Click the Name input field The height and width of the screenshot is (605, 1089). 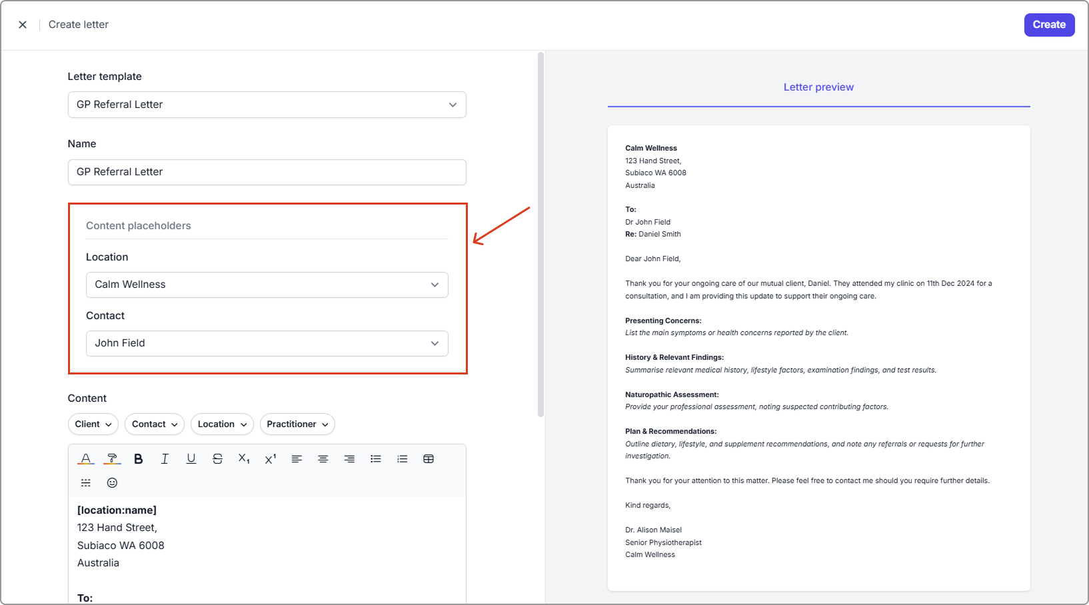point(267,172)
